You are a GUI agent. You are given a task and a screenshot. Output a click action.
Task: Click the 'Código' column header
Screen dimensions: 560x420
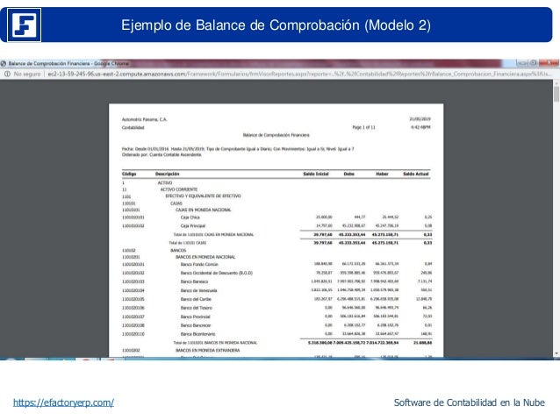(x=129, y=174)
